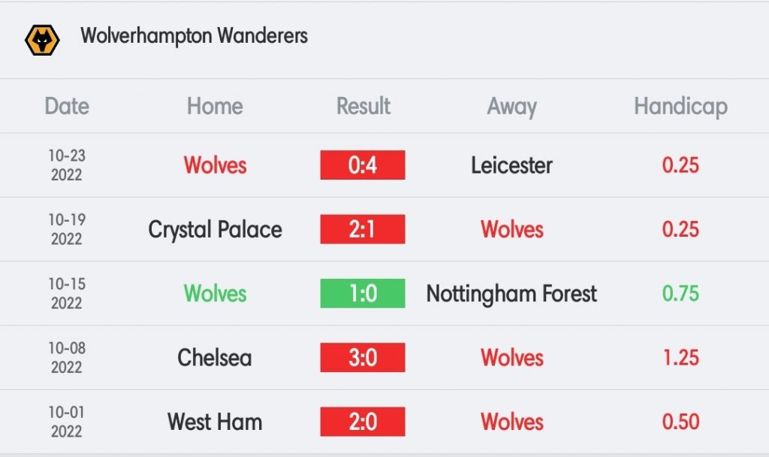The height and width of the screenshot is (457, 769).
Task: Click the Wolverhampton Wanderers club crest icon
Action: pyautogui.click(x=42, y=41)
